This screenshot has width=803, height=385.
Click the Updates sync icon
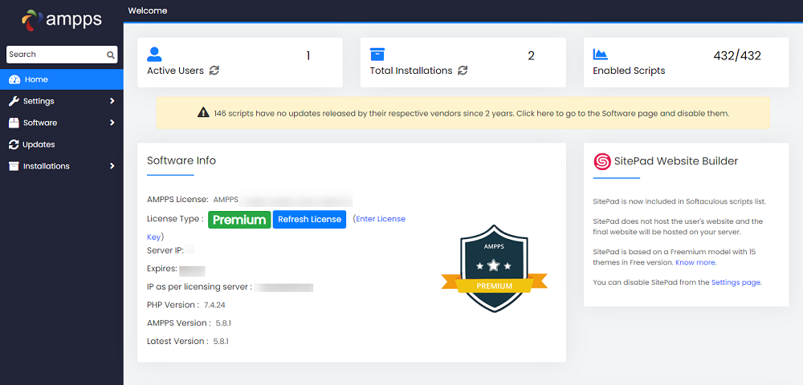(x=14, y=144)
